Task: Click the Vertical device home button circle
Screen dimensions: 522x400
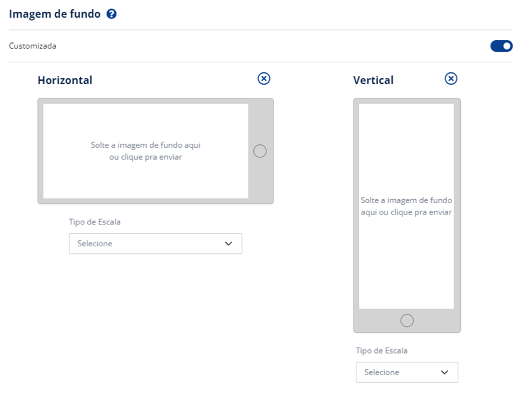Action: point(407,320)
